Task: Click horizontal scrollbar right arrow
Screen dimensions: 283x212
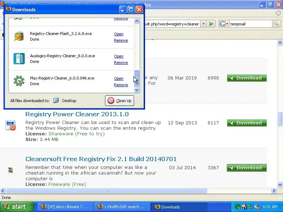Action: (274, 190)
